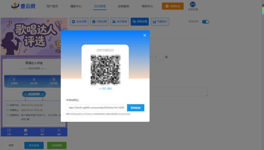The height and width of the screenshot is (150, 264).
Task: Click the blue link below QR code
Action: [105, 89]
